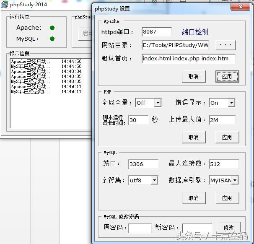Click the 最大连接数 field showing 512
Viewport: 254px width, 244px height.
click(224, 164)
